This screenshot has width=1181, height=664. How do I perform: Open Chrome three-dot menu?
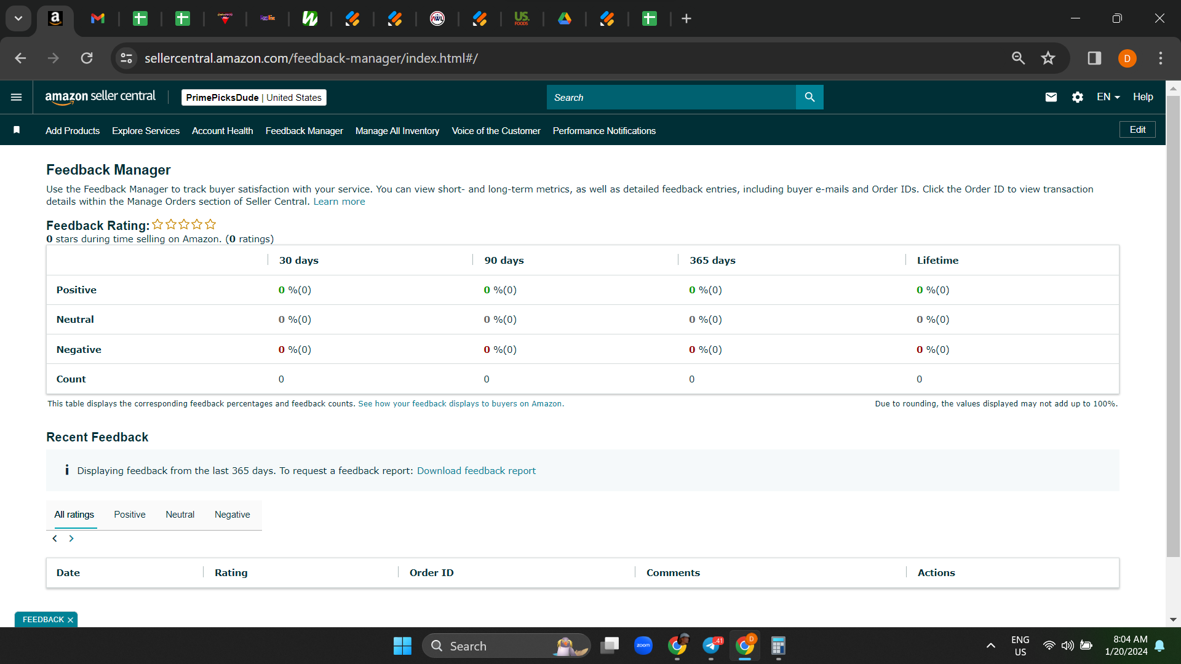pos(1161,58)
